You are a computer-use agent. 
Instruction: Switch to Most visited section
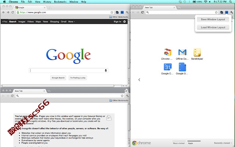[179, 143]
